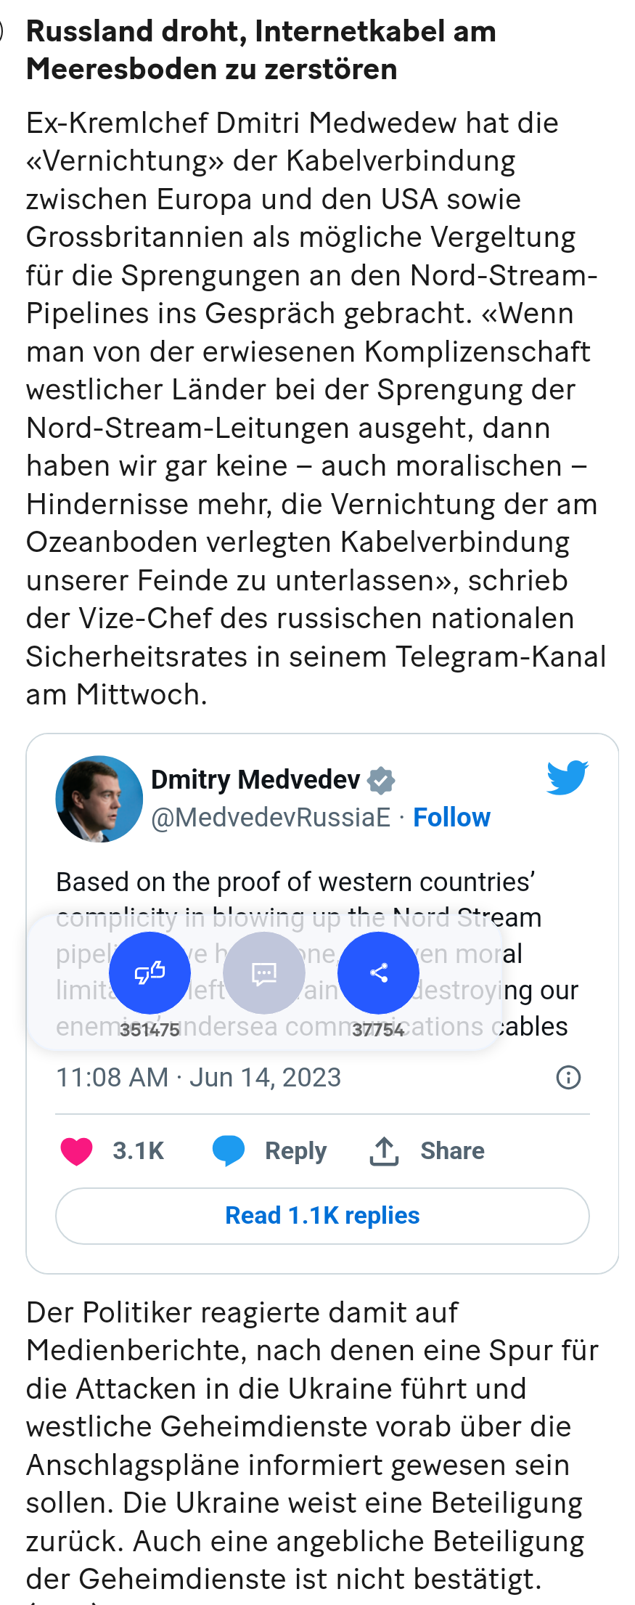Tap the embedded tweet text starting 'Based on the proof'
The image size is (635, 1605).
coord(295,882)
